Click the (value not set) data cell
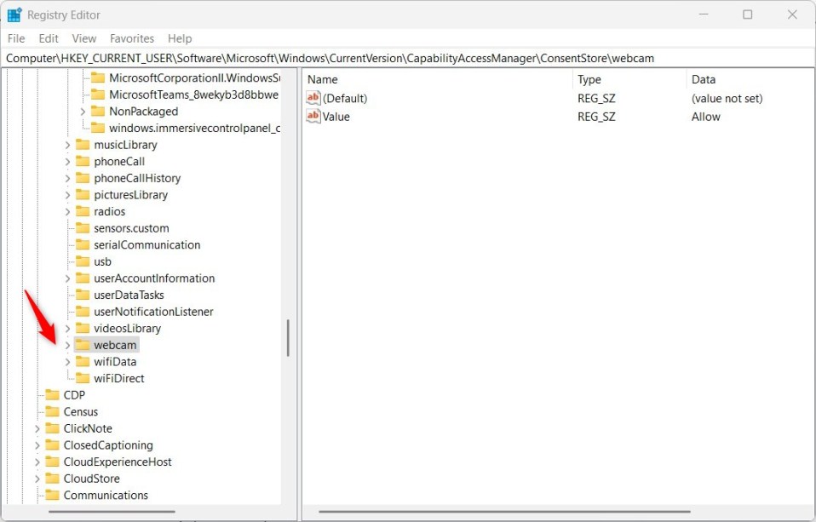The width and height of the screenshot is (816, 522). pyautogui.click(x=727, y=99)
